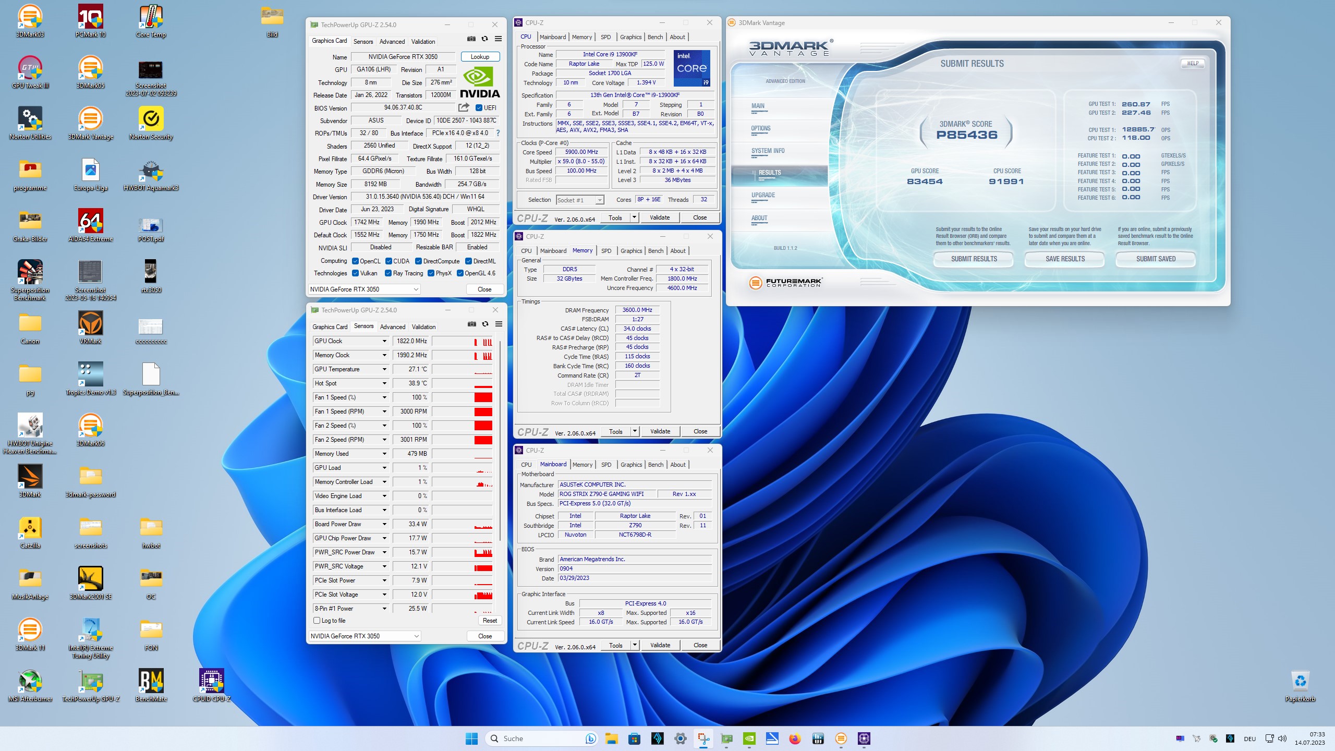1335x751 pixels.
Task: Switch to Validation tab in GPU-Z Sensors window
Action: [x=423, y=327]
